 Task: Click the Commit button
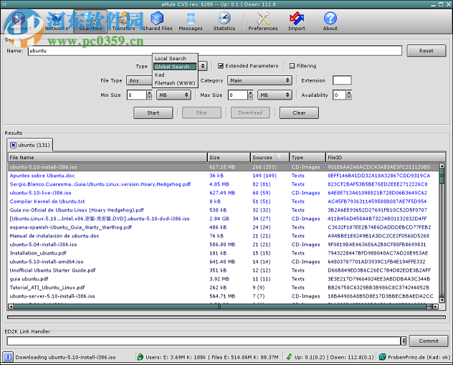(429, 341)
